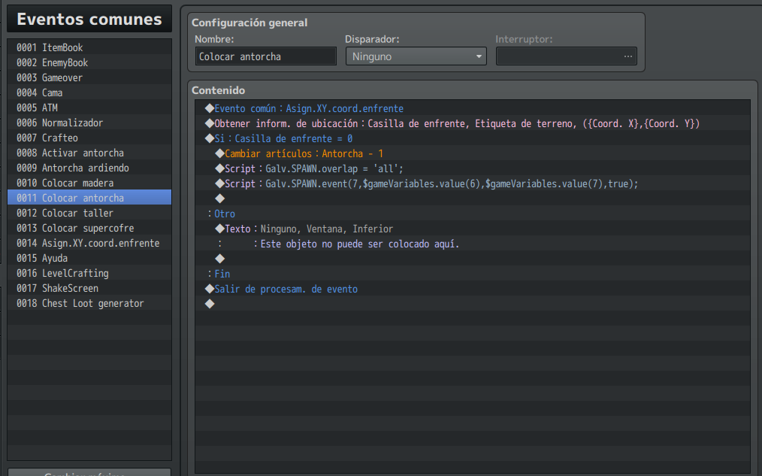Select the Si Casilla de enfrente = 0 line

pos(473,138)
